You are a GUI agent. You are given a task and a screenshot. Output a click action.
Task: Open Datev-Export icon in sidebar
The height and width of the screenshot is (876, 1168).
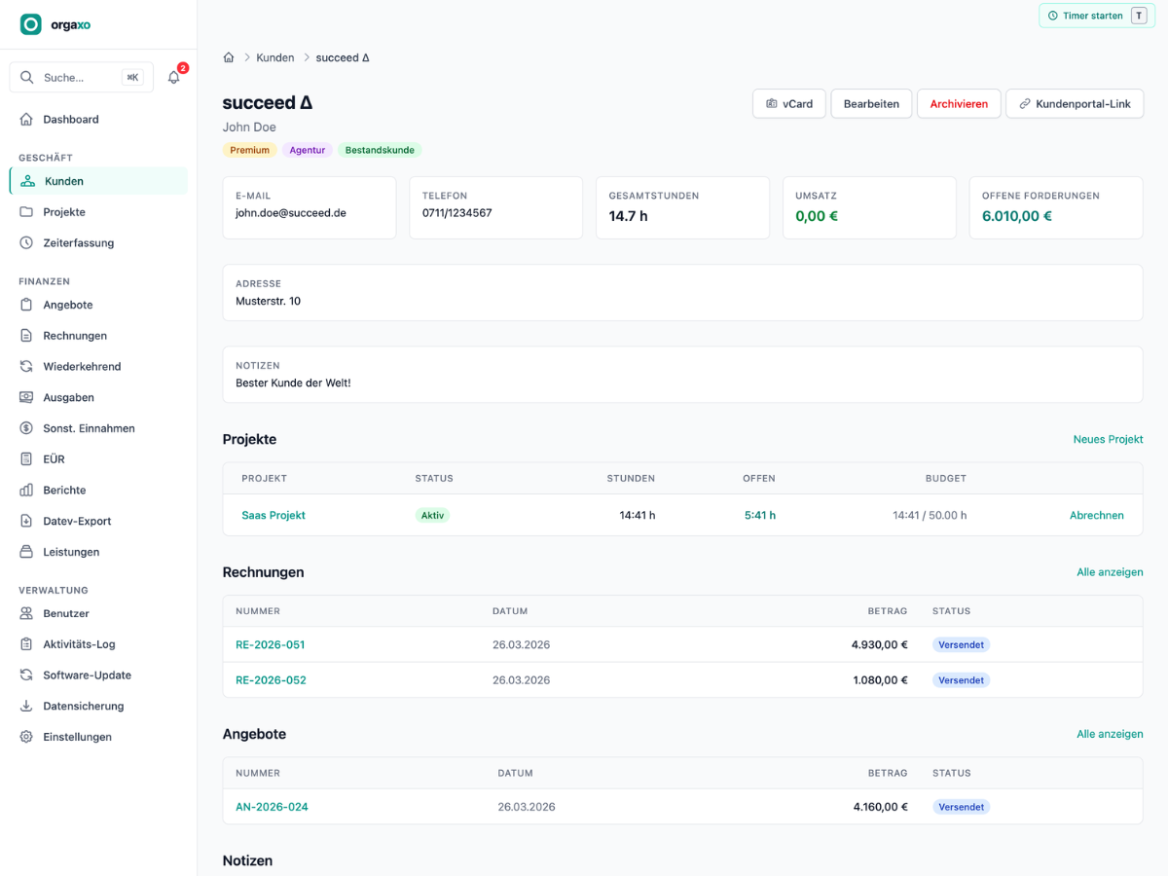26,521
